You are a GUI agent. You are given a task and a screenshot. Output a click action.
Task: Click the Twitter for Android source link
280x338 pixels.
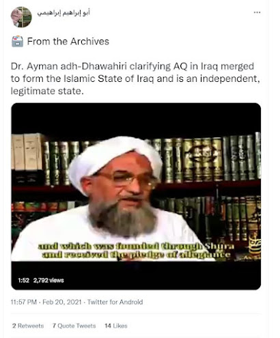click(x=115, y=302)
